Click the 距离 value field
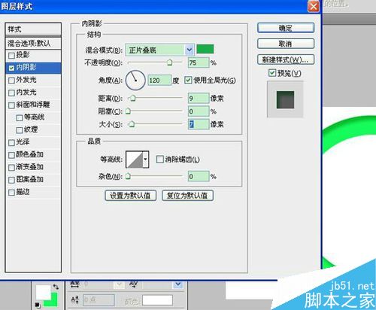This screenshot has width=376, height=310. pos(199,99)
